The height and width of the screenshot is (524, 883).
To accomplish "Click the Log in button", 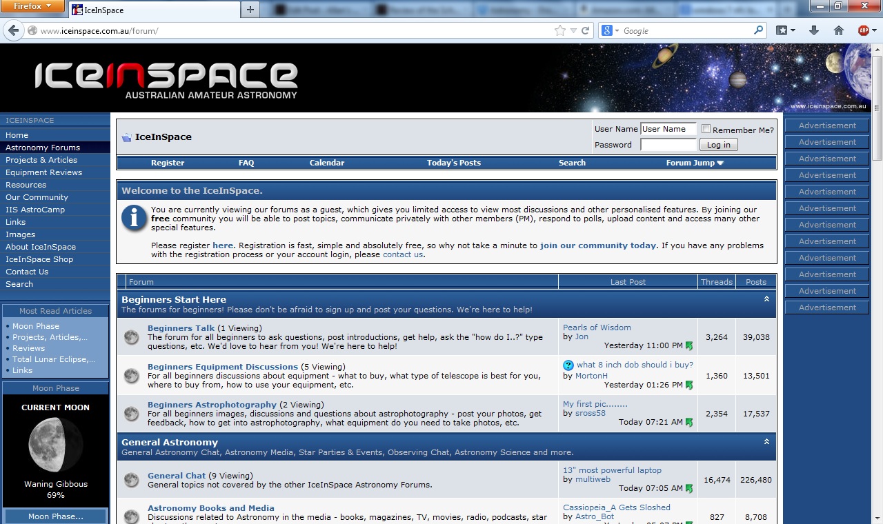I will (x=718, y=145).
